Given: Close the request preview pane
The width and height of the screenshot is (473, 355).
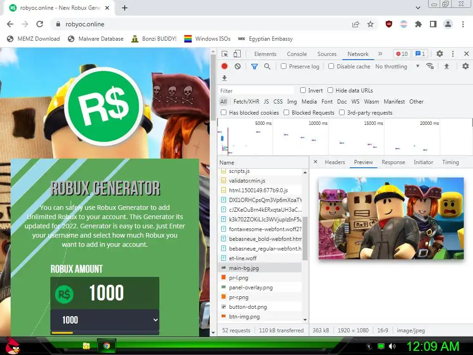Looking at the screenshot, I should coord(315,162).
